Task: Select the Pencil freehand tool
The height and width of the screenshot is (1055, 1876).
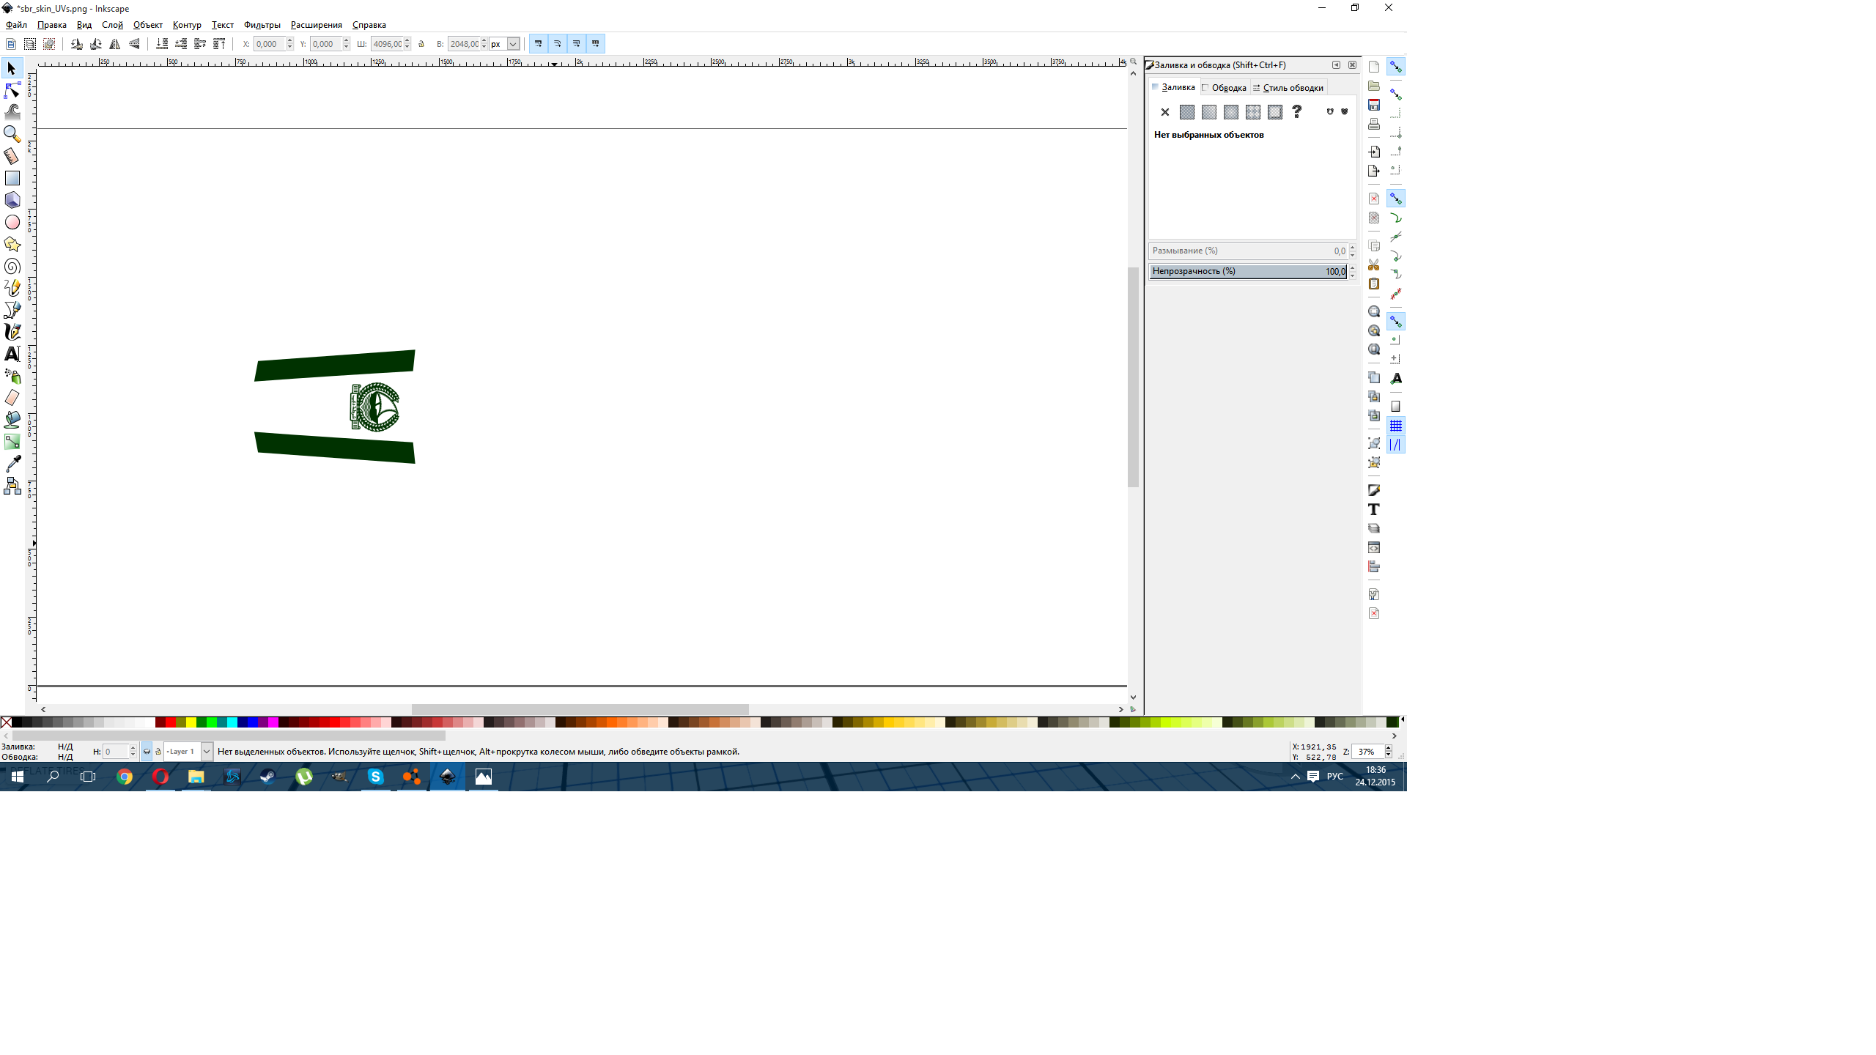Action: click(x=12, y=288)
